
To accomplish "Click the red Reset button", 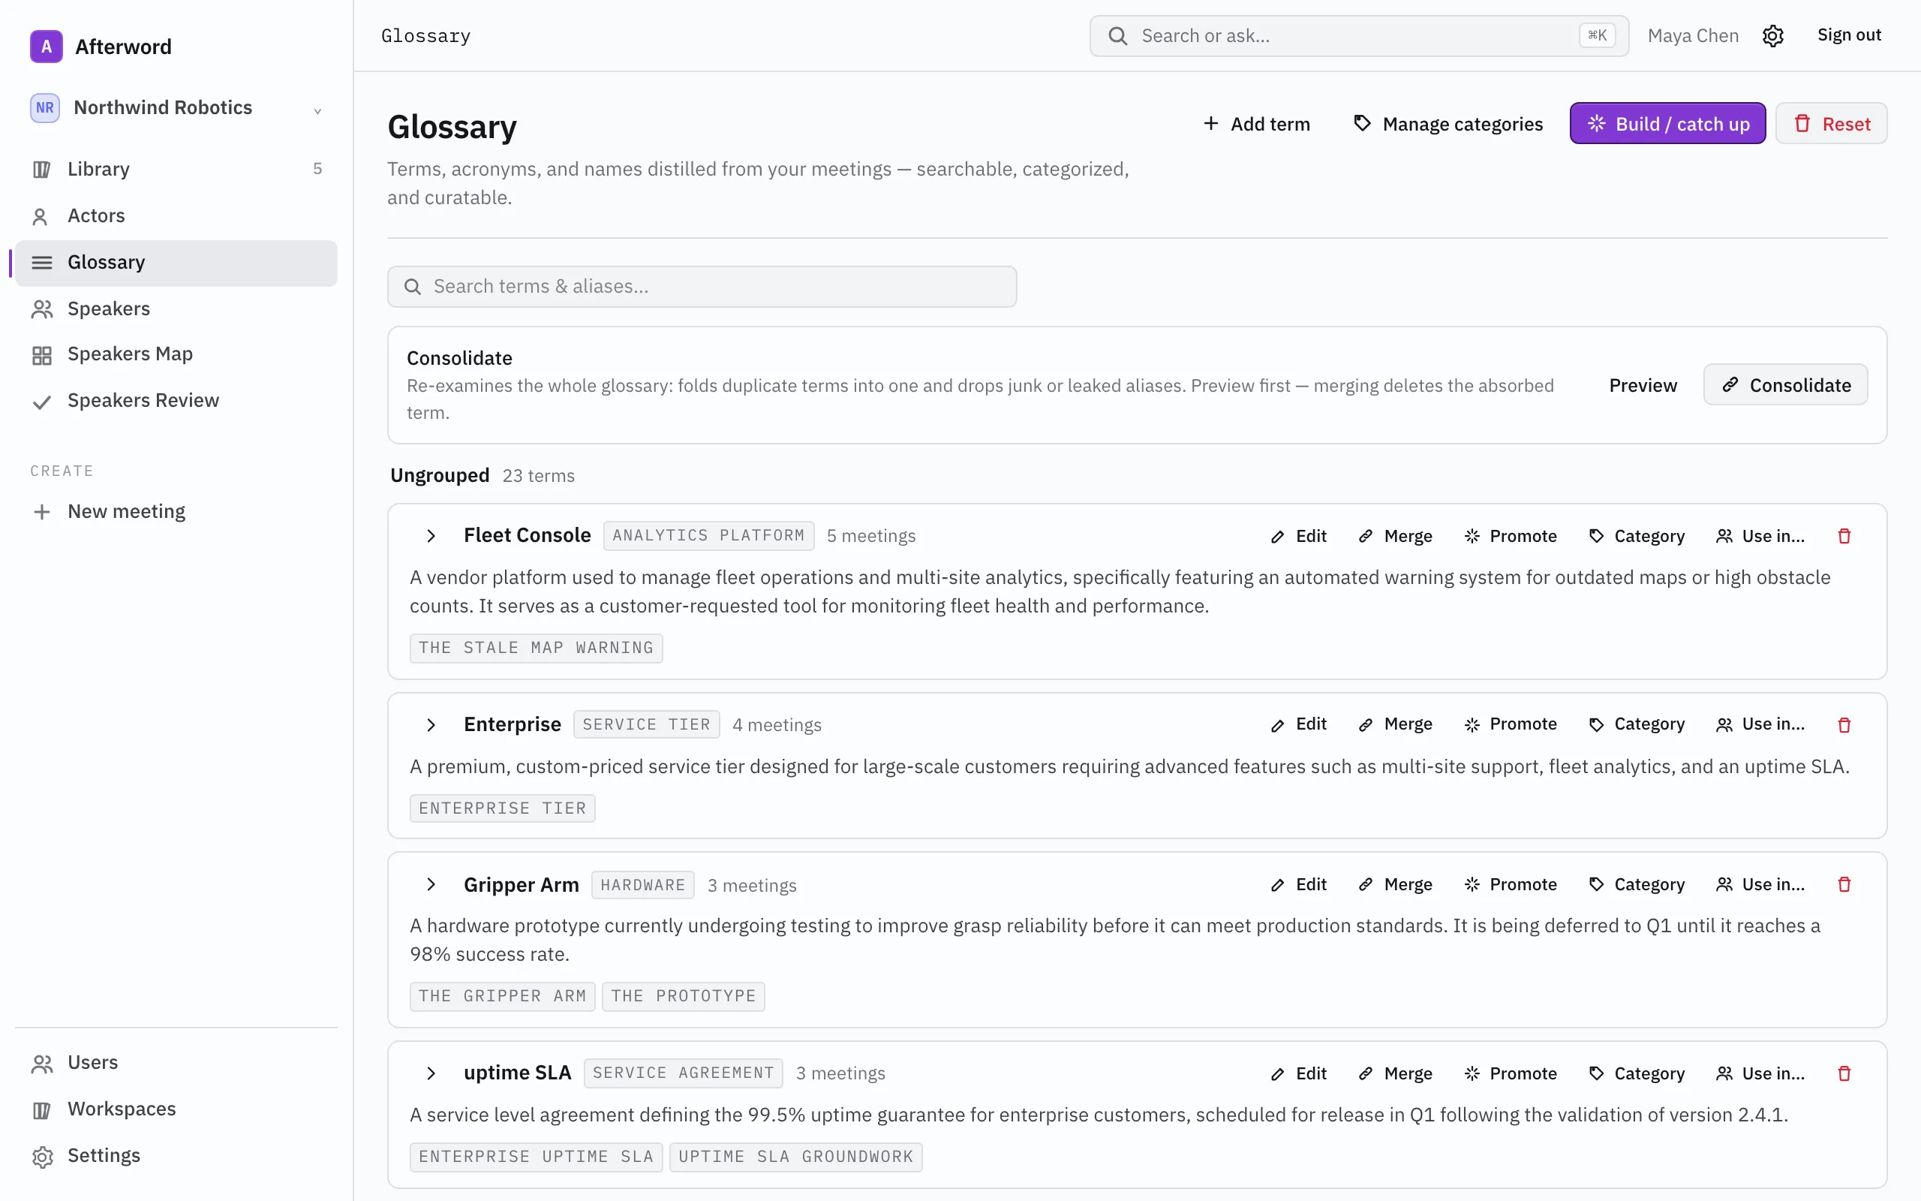I will (x=1831, y=124).
